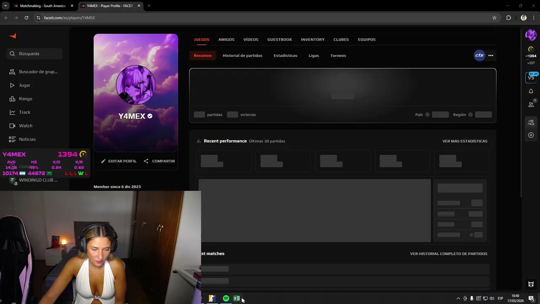Select the Historial de partidas sub-tab
This screenshot has height=304, width=540.
point(243,55)
